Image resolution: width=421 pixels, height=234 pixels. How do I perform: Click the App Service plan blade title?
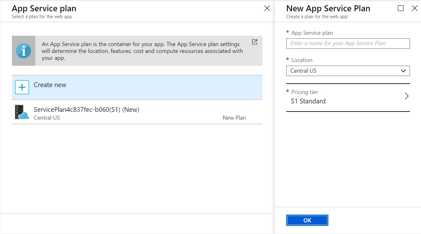[44, 8]
